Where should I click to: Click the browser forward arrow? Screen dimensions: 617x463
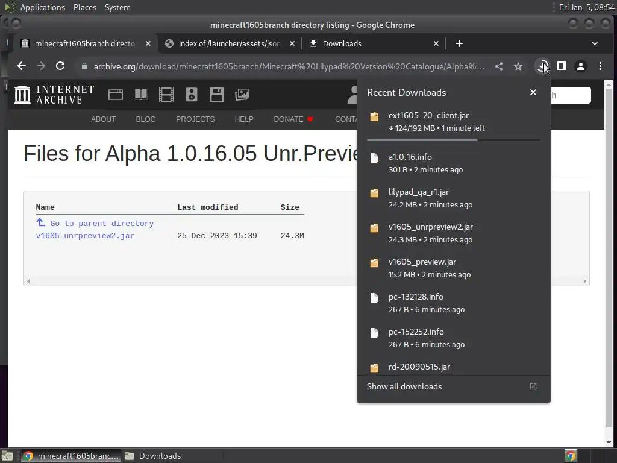click(x=41, y=66)
